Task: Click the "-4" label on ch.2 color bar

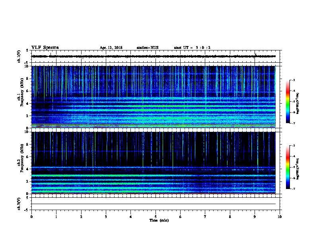Action: coord(293,156)
